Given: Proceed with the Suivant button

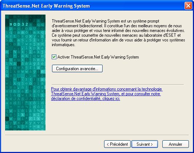Looking at the screenshot, I should (144, 144).
